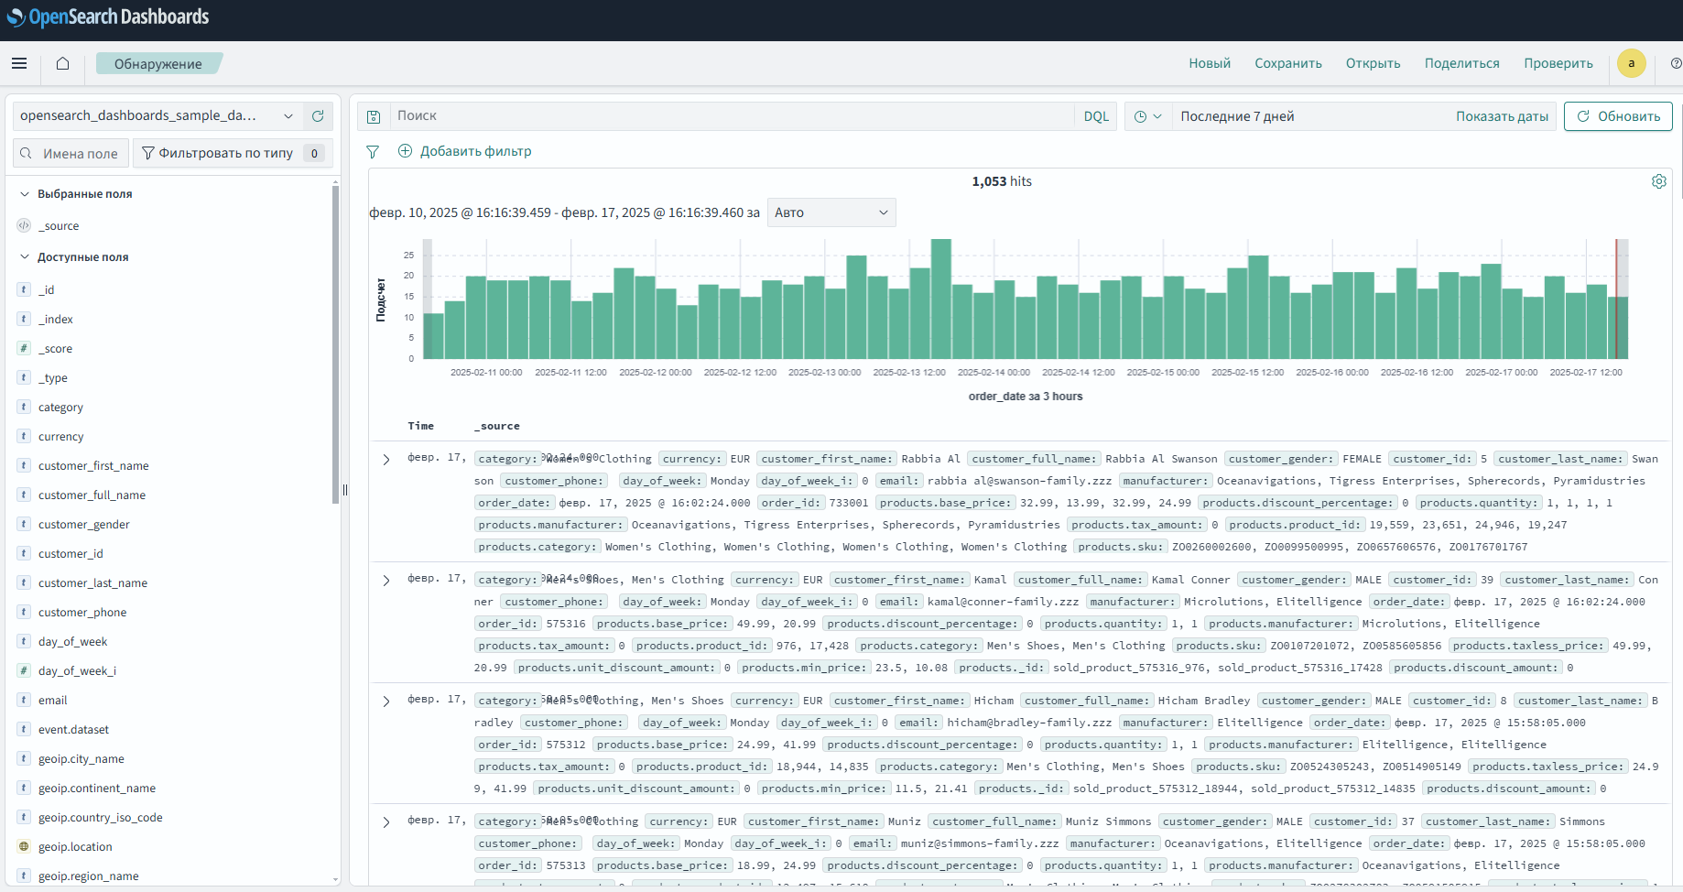The image size is (1683, 892).
Task: Collapse the Доступные поля section
Action: point(25,257)
